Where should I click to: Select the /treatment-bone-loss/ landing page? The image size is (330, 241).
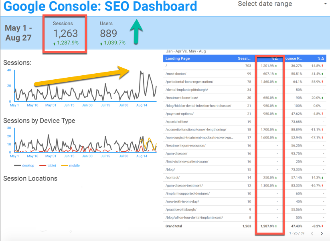(x=182, y=98)
